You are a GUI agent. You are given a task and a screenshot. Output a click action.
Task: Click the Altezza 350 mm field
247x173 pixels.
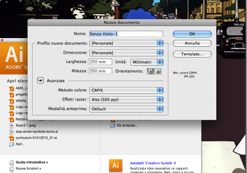point(101,71)
